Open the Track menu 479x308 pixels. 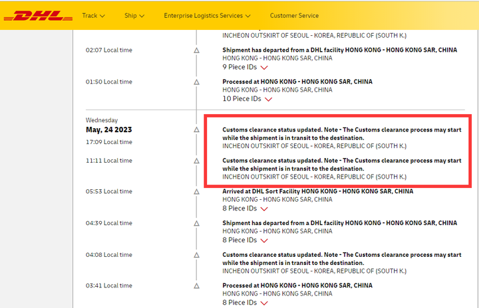[x=94, y=15]
